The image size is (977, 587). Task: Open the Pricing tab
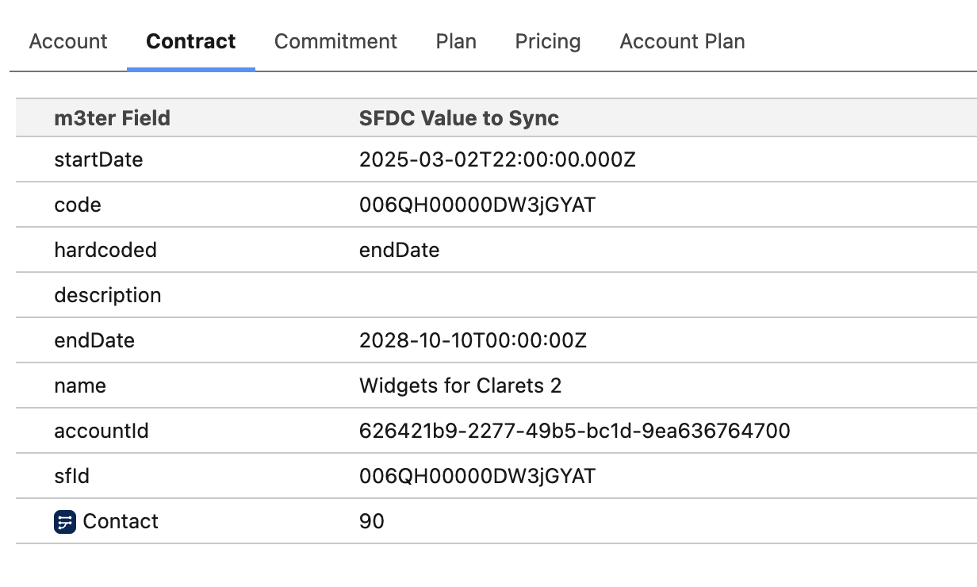point(548,41)
